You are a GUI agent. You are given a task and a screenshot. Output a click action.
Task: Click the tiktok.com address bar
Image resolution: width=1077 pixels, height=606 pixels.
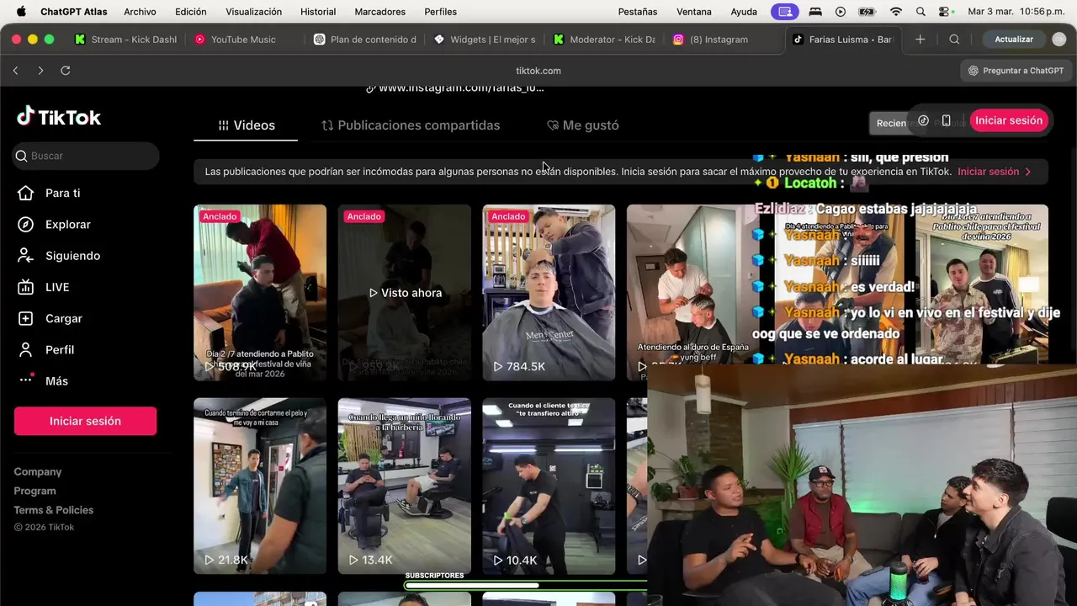(x=538, y=71)
